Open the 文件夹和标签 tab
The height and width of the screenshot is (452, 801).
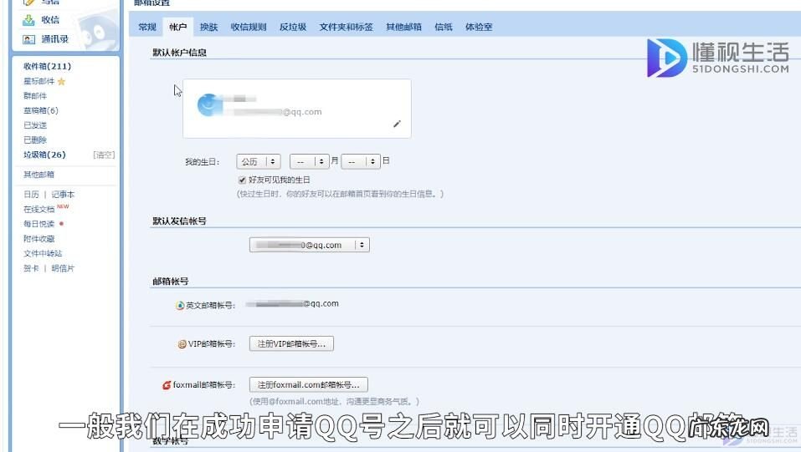[x=346, y=27]
